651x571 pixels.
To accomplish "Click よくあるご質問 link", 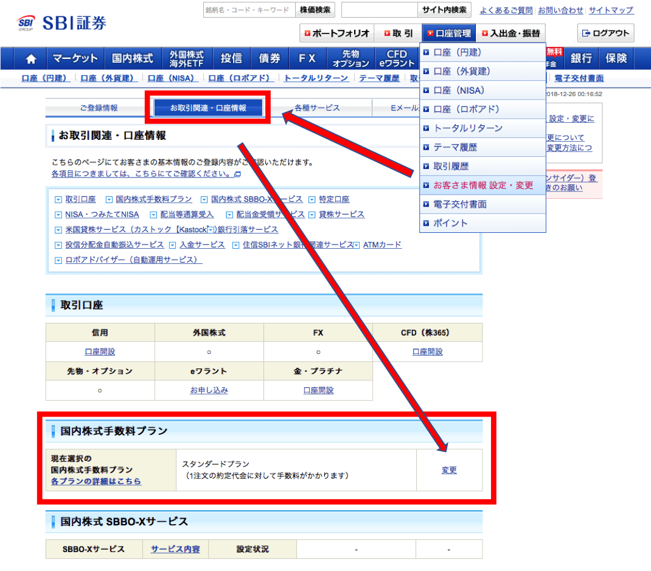I will (x=506, y=10).
